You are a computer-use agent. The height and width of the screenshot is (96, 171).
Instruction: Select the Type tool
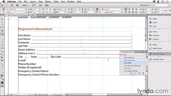(2, 34)
